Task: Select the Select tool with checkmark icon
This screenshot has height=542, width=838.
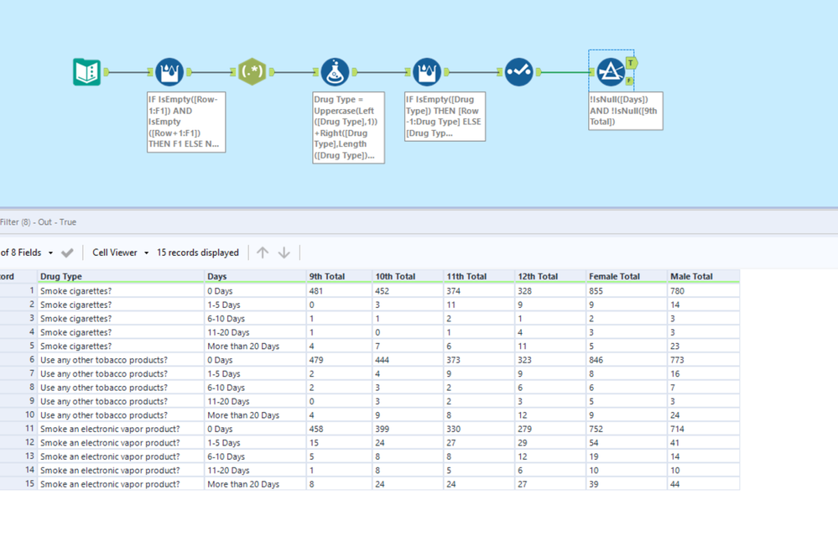Action: coord(519,71)
